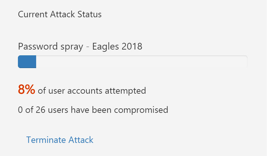Click the word 'Attack' in Terminate Attack link

pos(81,140)
